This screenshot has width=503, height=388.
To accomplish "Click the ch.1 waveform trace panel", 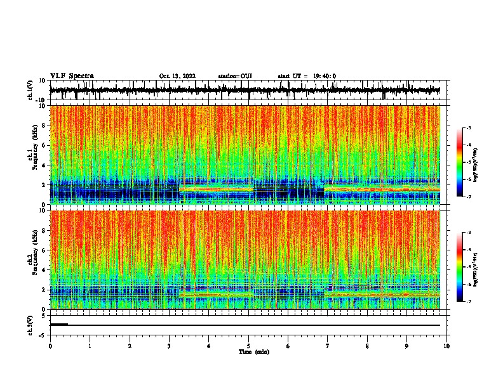I will pos(248,90).
